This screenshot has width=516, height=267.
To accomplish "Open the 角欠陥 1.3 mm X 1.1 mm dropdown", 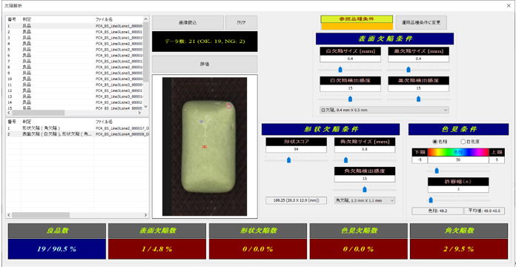I will click(x=365, y=200).
